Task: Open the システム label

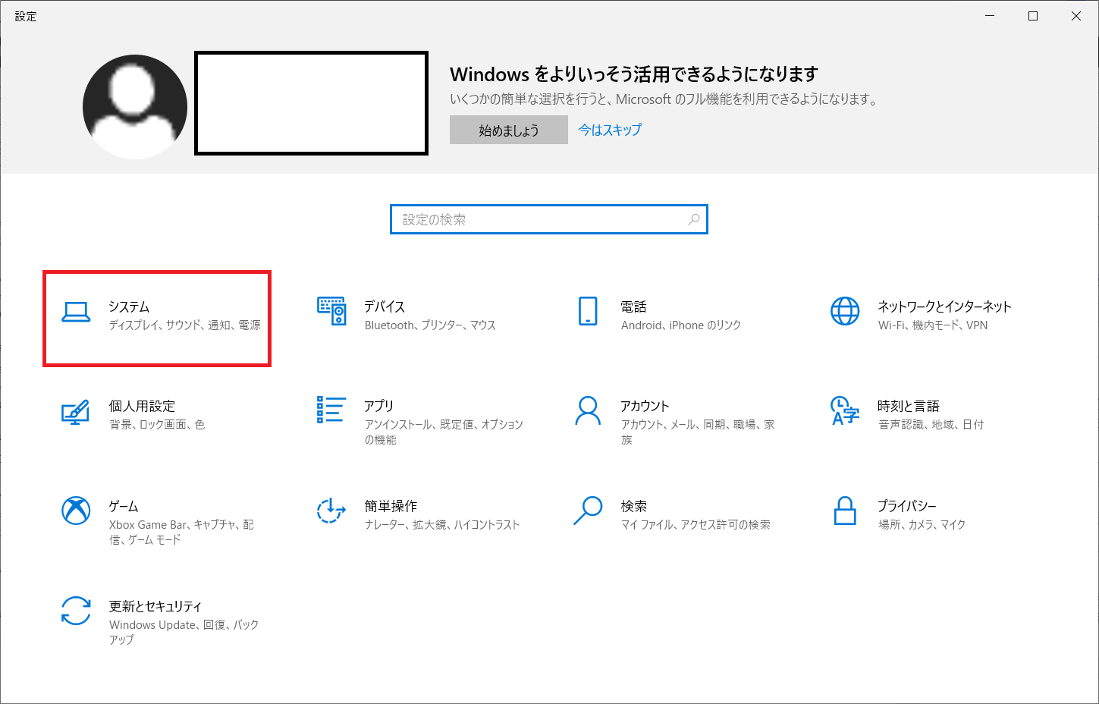Action: tap(129, 306)
